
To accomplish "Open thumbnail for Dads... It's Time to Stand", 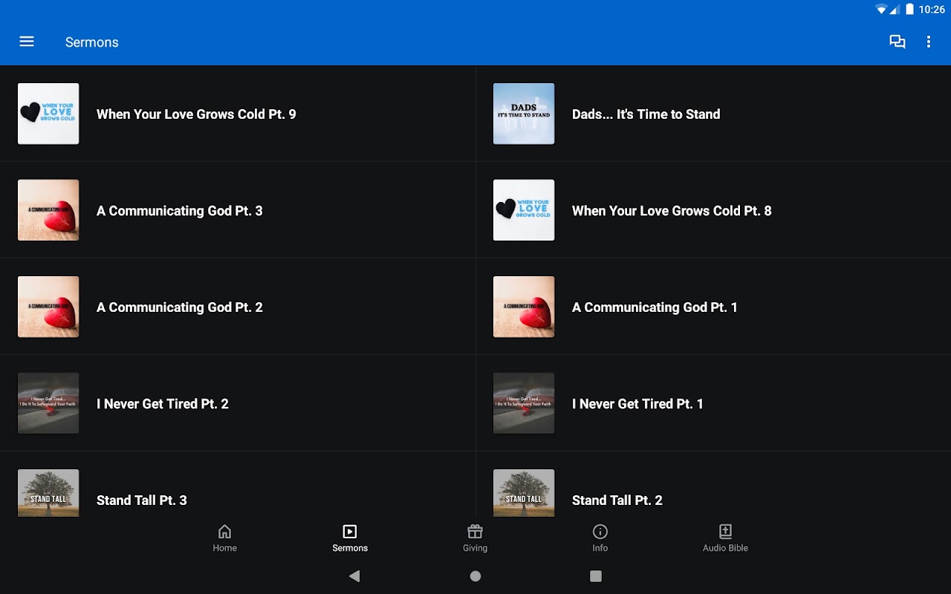I will [x=524, y=114].
